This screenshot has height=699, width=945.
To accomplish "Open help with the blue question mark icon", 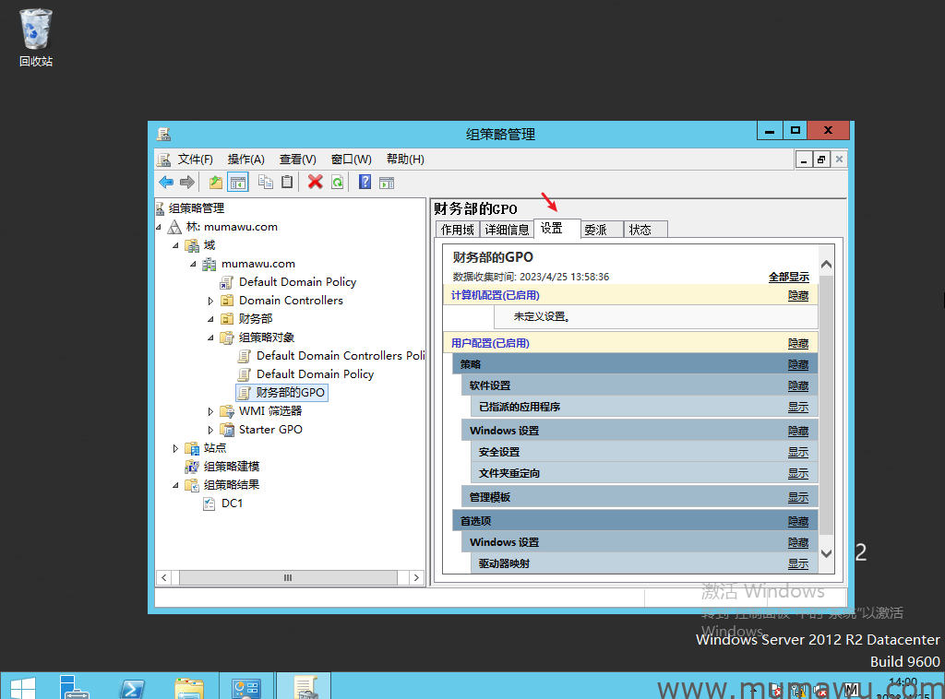I will click(365, 183).
